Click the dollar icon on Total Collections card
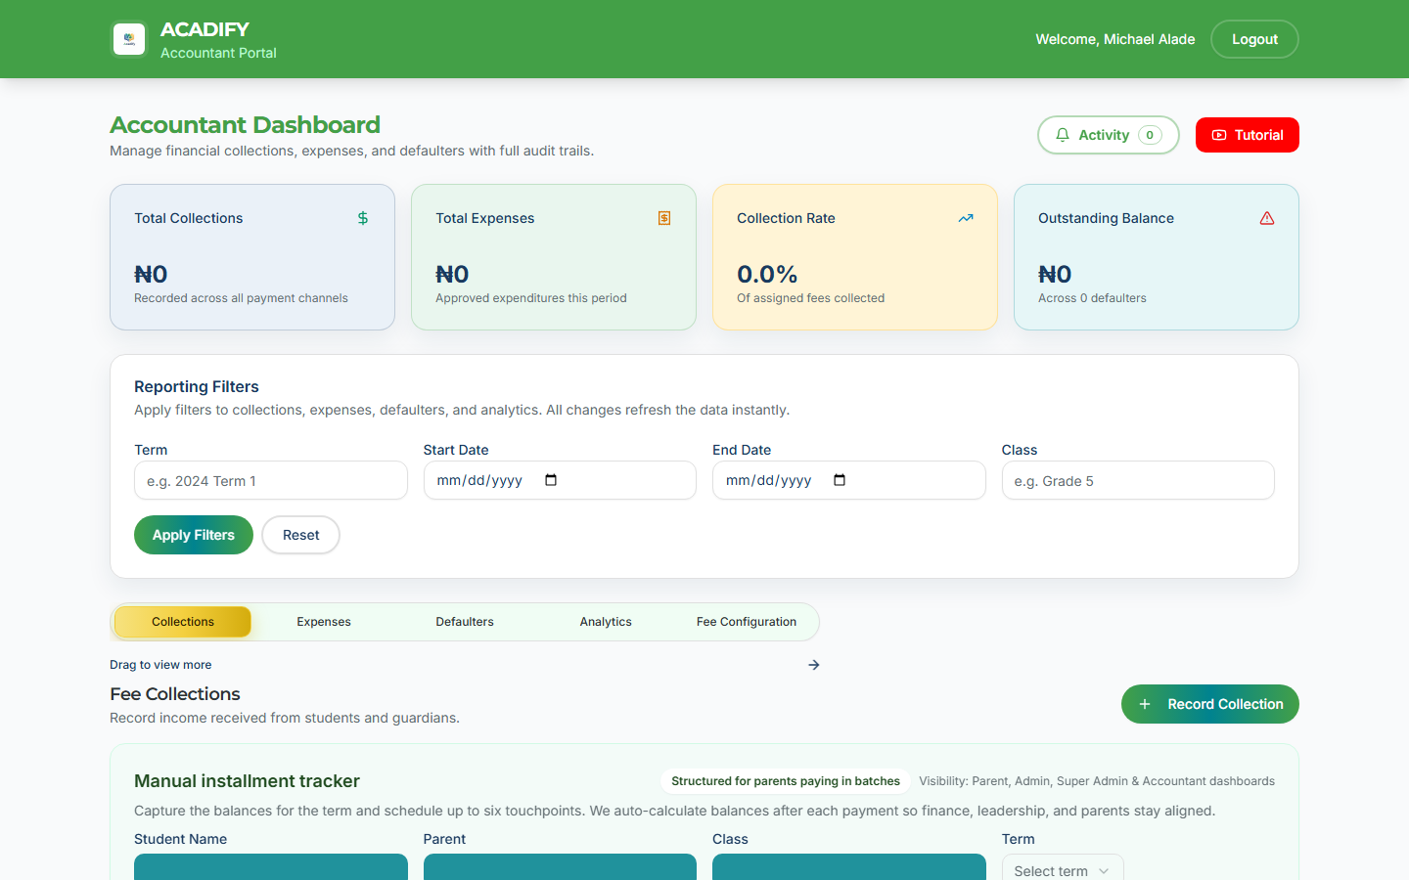 point(362,218)
